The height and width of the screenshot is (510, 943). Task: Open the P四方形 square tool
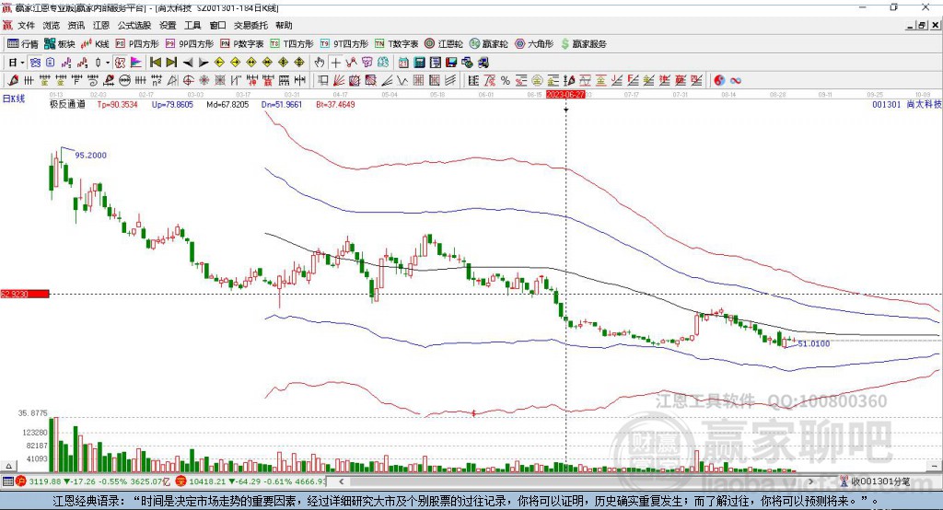(137, 44)
